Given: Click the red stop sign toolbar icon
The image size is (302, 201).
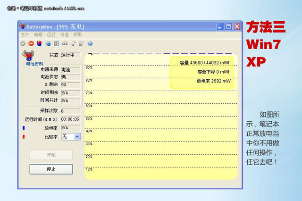Looking at the screenshot, I should tap(31, 43).
